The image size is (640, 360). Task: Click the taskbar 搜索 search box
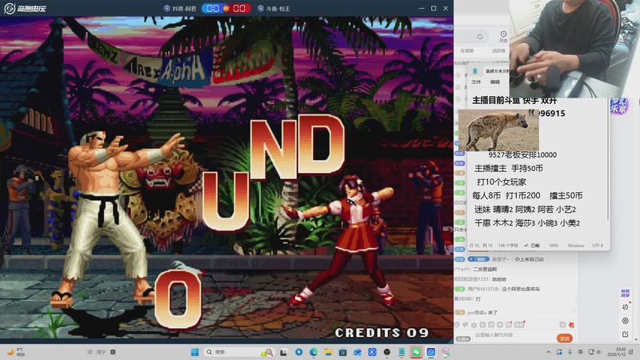point(239,352)
